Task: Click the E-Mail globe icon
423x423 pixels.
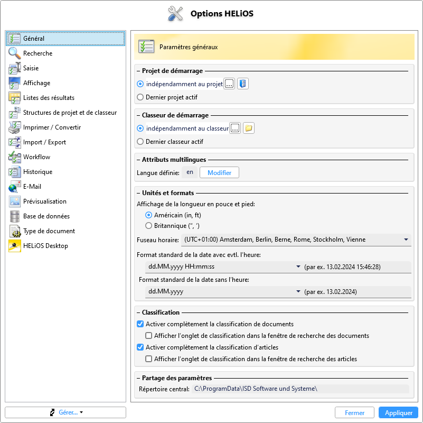Action: pyautogui.click(x=14, y=187)
